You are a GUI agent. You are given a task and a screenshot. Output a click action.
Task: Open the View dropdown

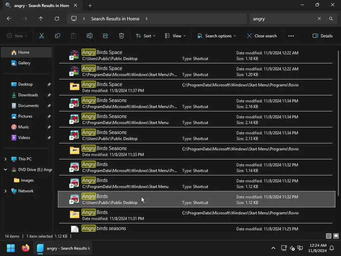pyautogui.click(x=175, y=36)
